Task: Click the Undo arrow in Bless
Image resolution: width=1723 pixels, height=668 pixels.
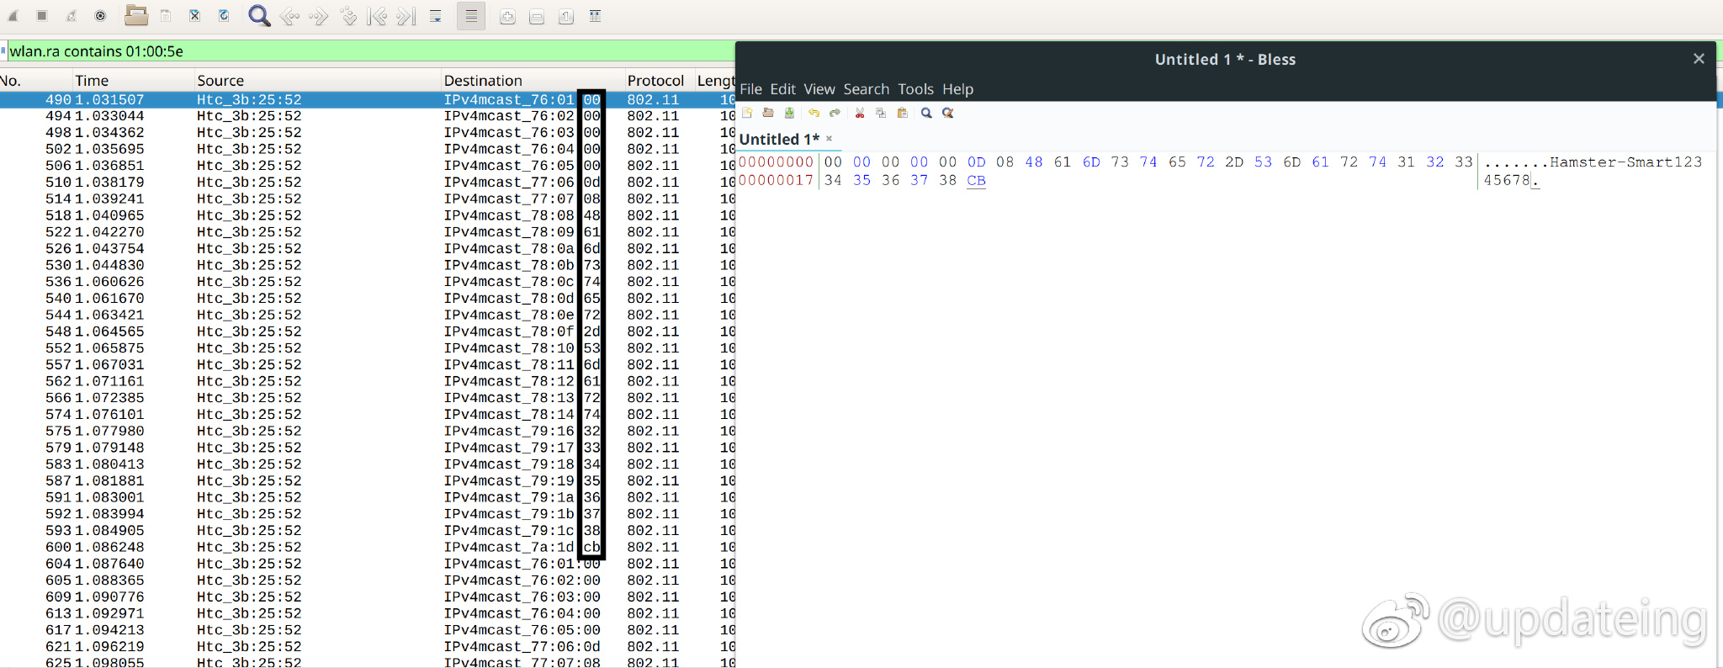Action: point(814,113)
